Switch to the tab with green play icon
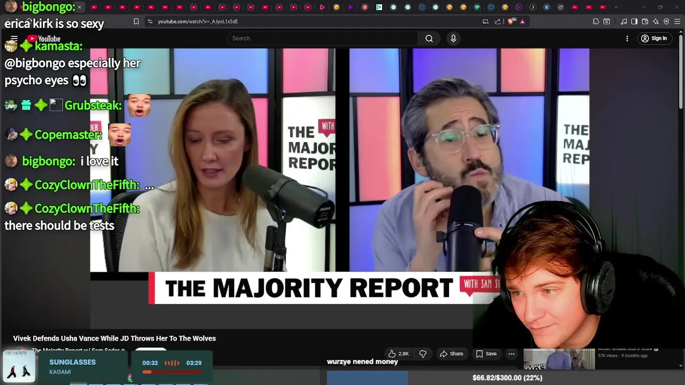 [379, 7]
